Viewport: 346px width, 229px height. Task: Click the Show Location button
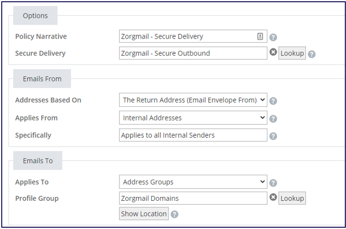144,214
